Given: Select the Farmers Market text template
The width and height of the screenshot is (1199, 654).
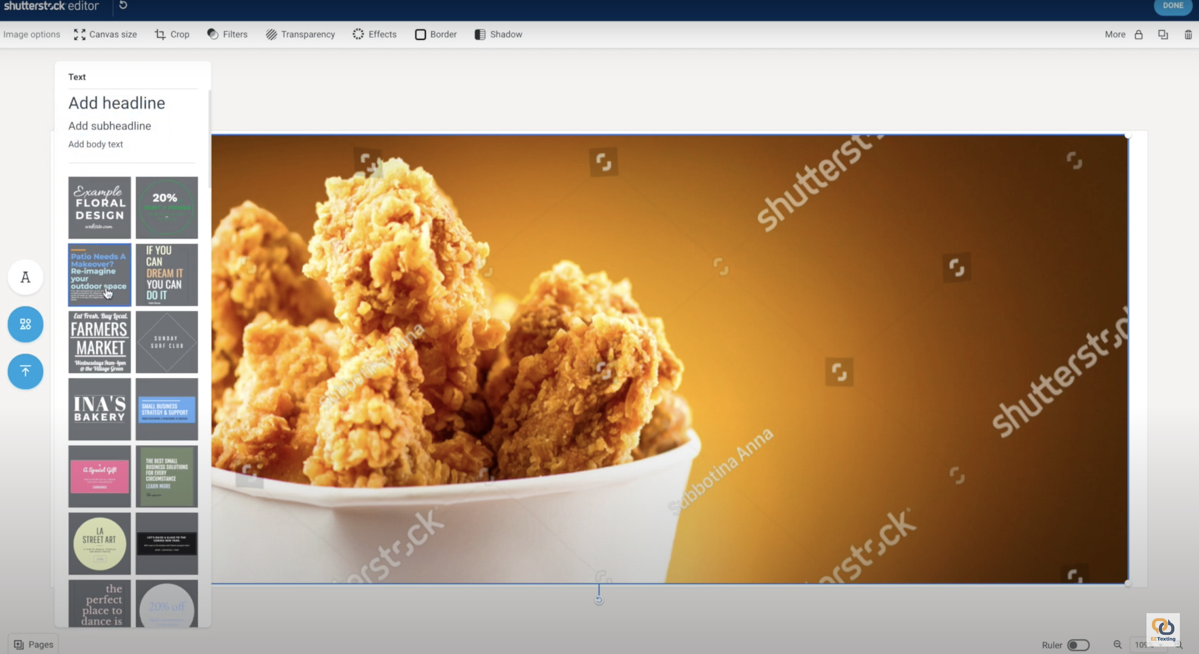Looking at the screenshot, I should point(99,341).
